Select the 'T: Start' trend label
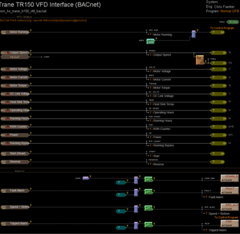The height and width of the screenshot is (234, 240). click(155, 156)
